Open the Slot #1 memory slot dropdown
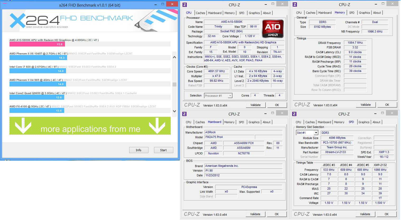 pos(307,133)
